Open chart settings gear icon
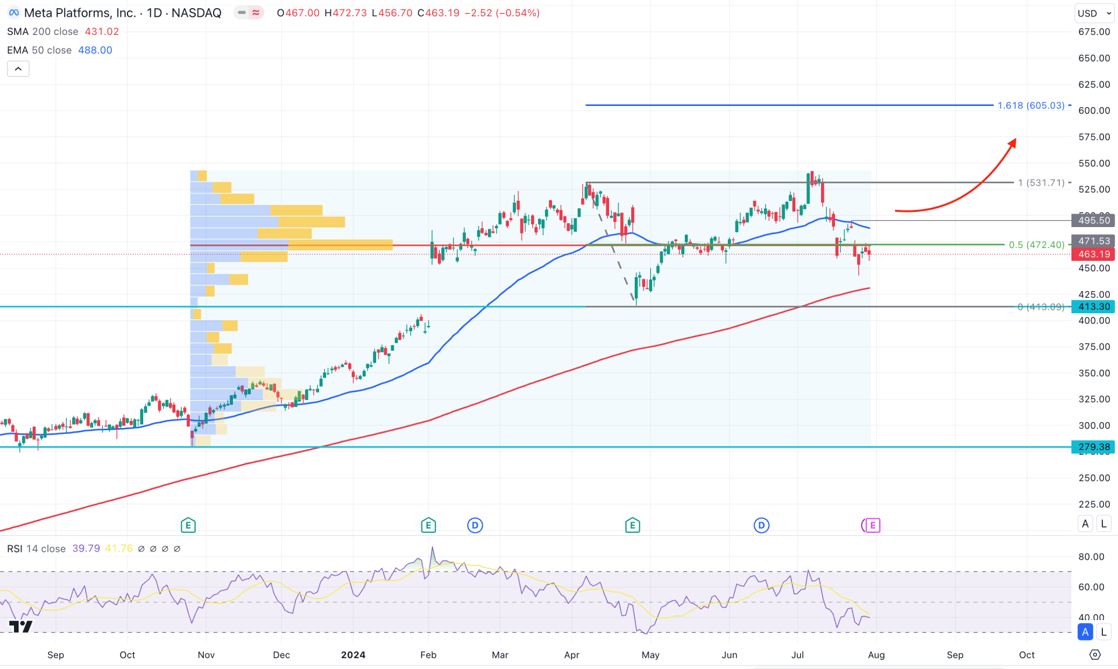The image size is (1118, 669). point(1095,655)
